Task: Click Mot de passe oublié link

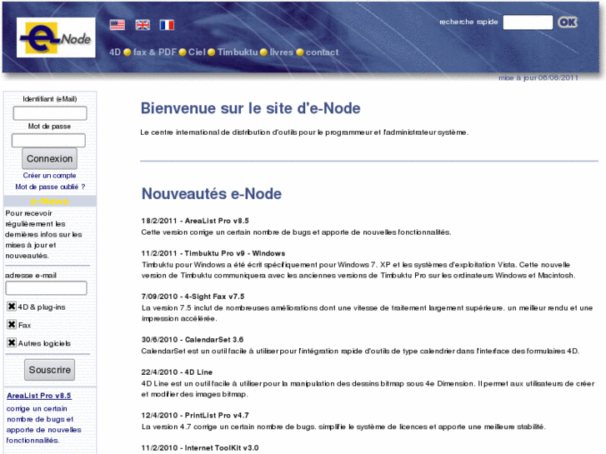Action: (50, 187)
